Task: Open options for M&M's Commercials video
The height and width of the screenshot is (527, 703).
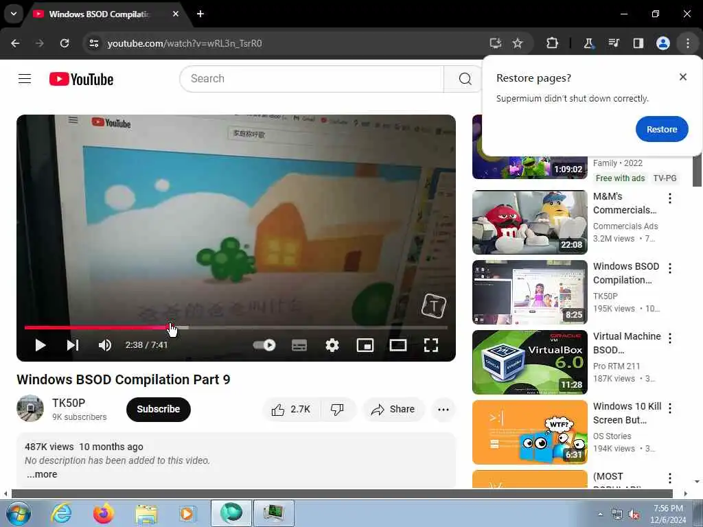Action: coord(670,198)
